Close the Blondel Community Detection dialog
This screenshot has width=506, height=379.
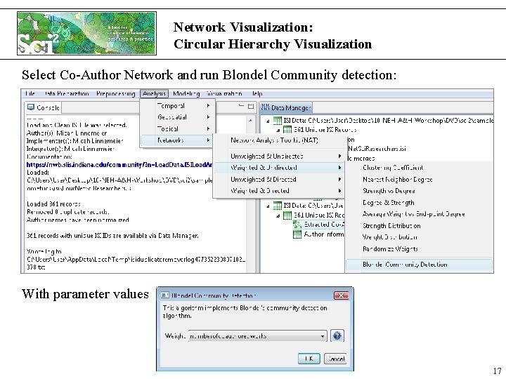pos(341,295)
